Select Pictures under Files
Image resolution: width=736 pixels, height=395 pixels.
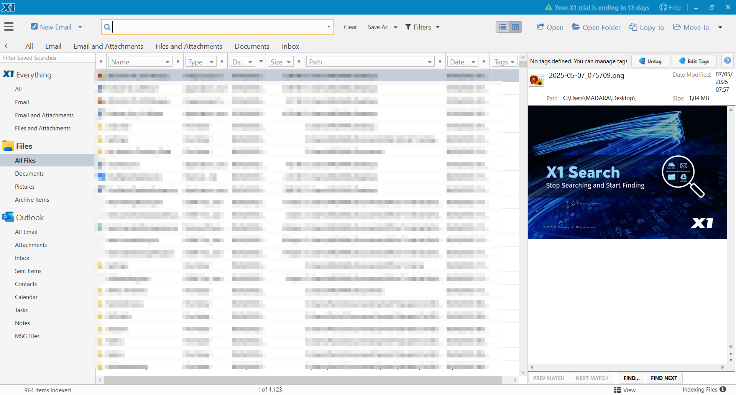(25, 187)
